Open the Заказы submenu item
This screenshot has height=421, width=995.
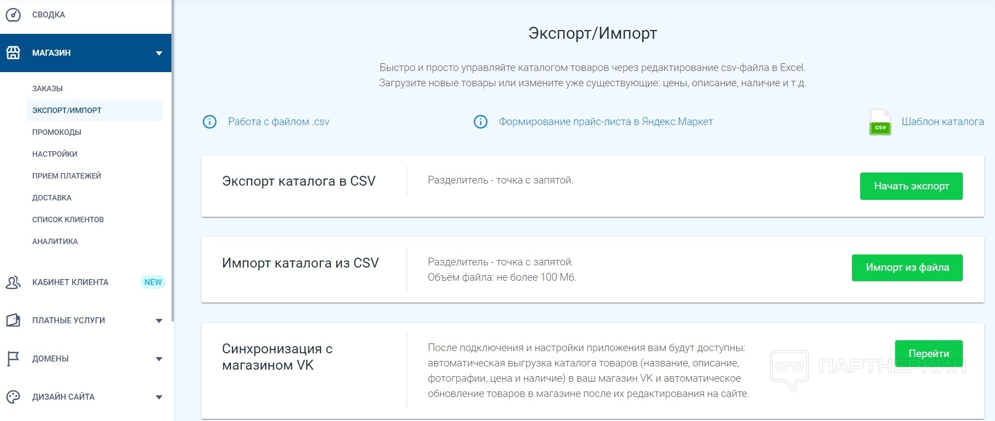(x=47, y=88)
